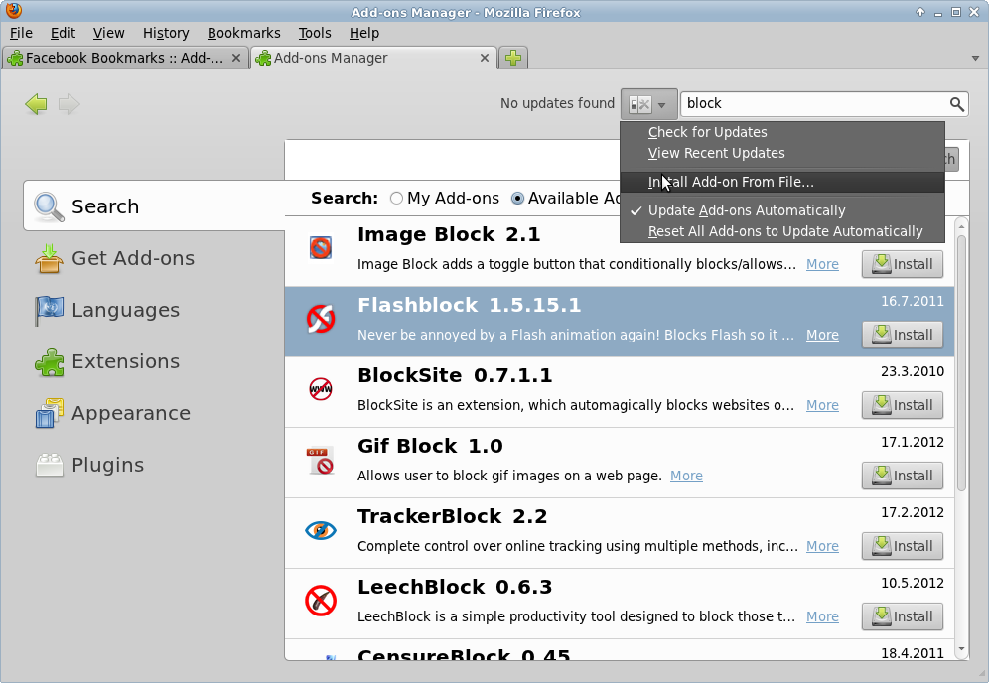Screen dimensions: 989x683
Task: Select the 'LeechBlock 0.6.3' title
Action: [455, 587]
